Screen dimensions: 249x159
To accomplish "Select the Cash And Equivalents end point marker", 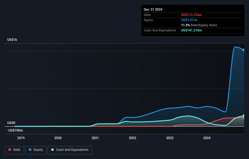I will tap(244, 116).
